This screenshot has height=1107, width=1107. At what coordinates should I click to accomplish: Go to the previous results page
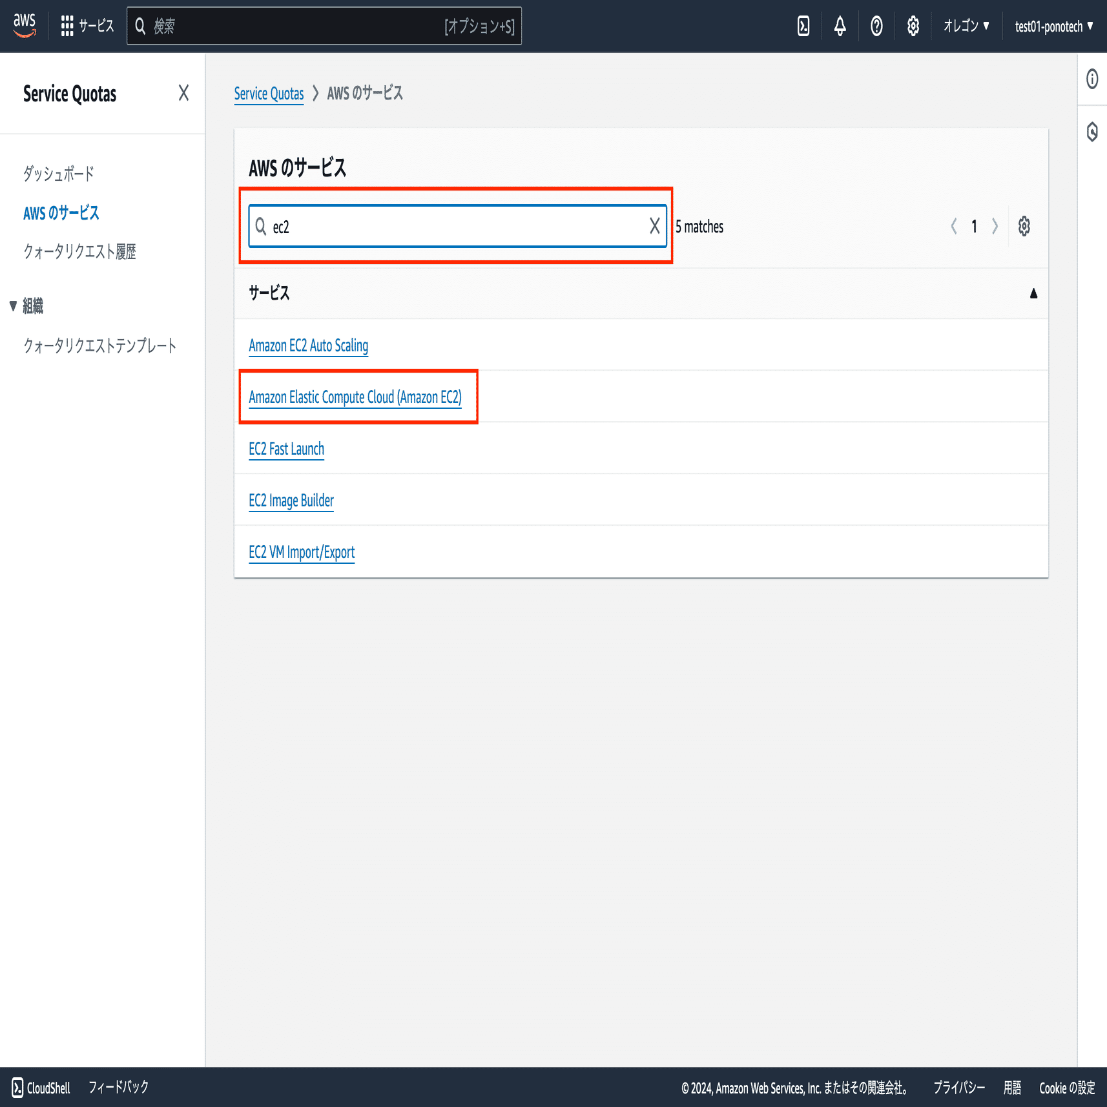tap(953, 226)
